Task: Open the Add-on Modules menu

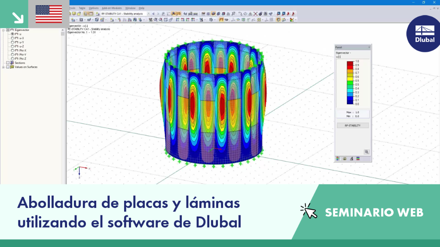Action: coord(112,8)
